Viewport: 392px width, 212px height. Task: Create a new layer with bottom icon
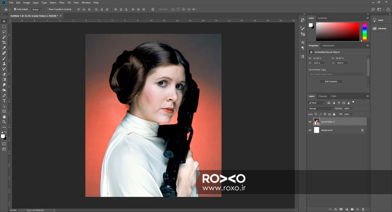click(x=358, y=209)
